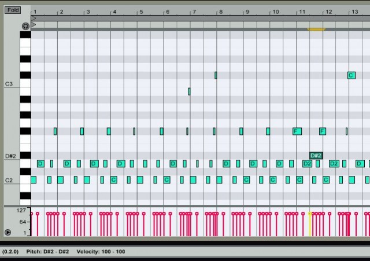Screen dimensions: 370x261
Task: Click the first F note near bar 11
Action: pos(297,131)
